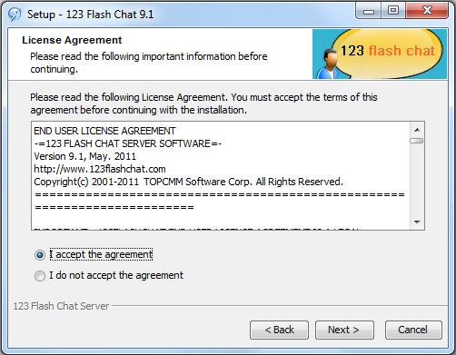Click the license scrollbar down arrow
The height and width of the screenshot is (355, 456).
[x=417, y=222]
